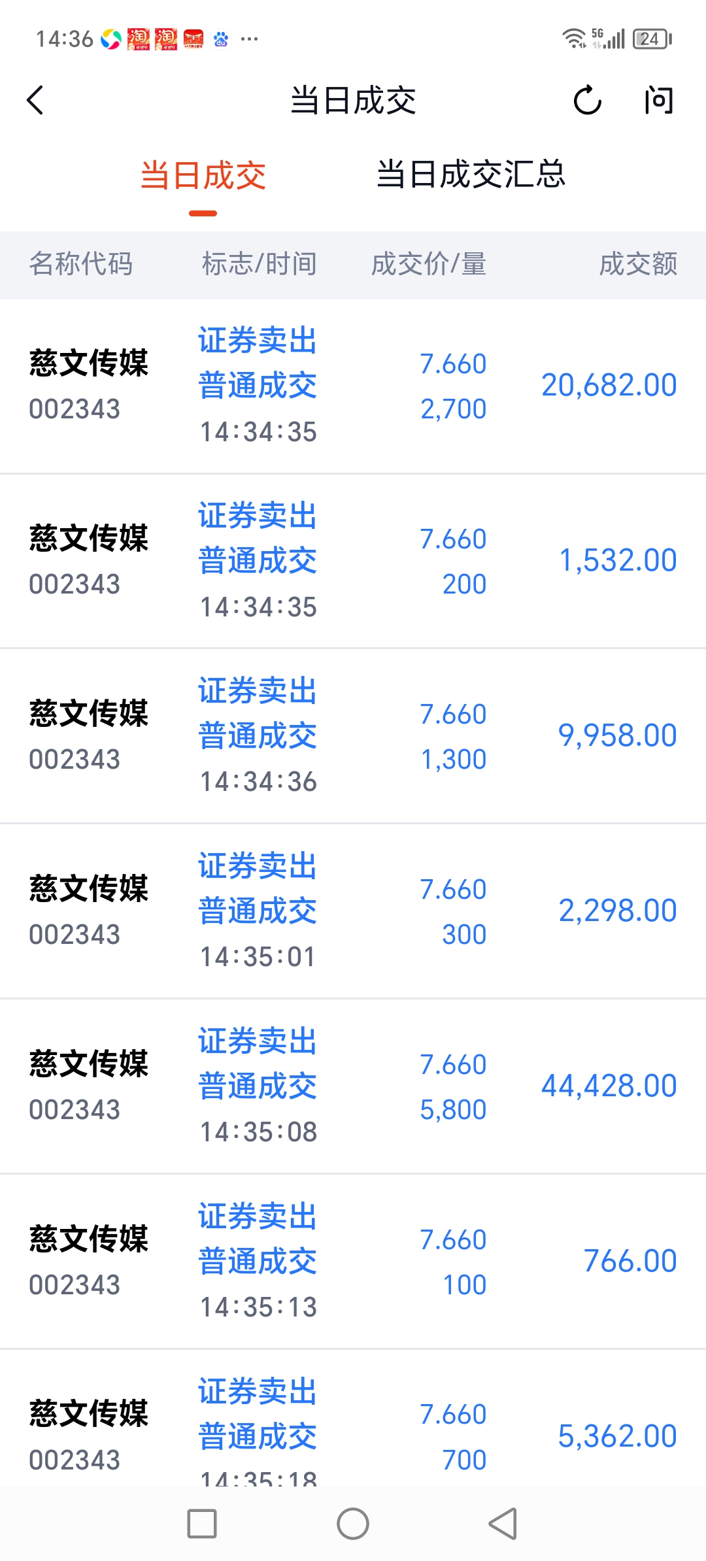The width and height of the screenshot is (706, 1561).
Task: Open the trade at 14:34:36
Action: (x=353, y=736)
